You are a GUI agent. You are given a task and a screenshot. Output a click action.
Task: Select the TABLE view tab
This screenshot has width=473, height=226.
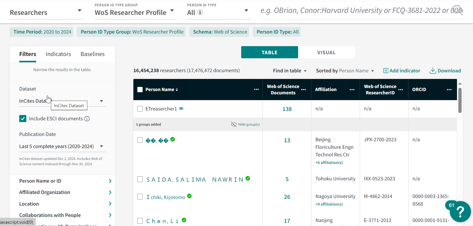coord(270,52)
